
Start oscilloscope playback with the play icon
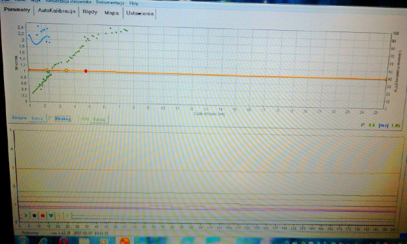click(x=26, y=215)
